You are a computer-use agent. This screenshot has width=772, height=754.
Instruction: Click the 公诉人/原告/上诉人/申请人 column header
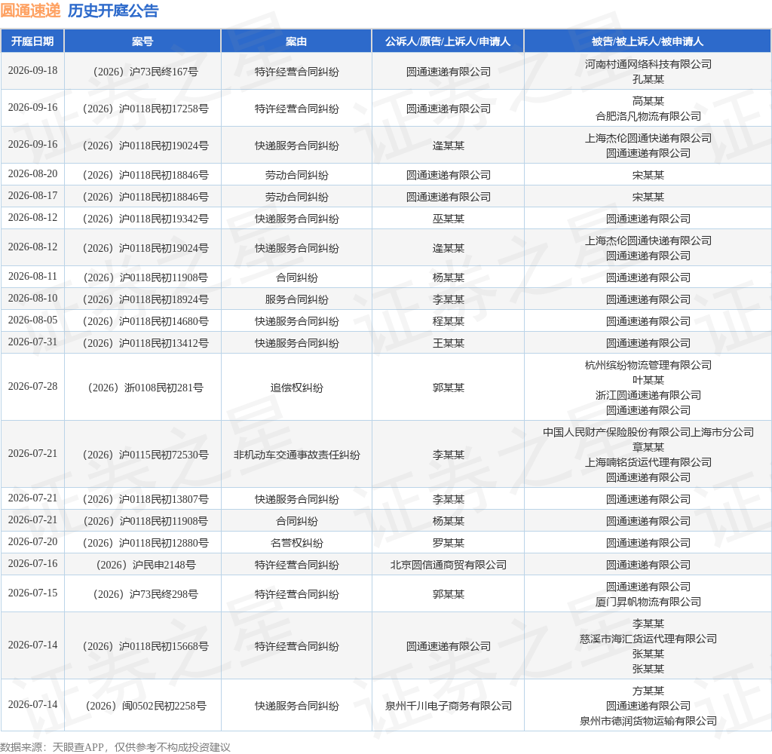click(x=448, y=41)
